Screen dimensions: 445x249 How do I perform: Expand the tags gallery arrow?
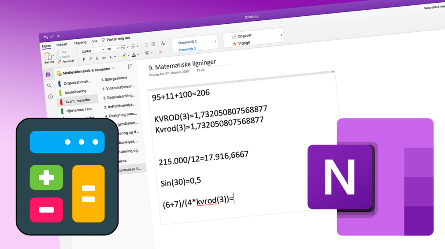click(281, 35)
